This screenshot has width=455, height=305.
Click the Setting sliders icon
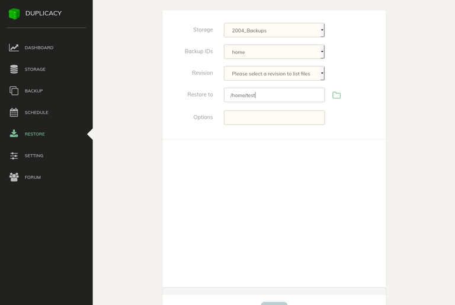click(14, 155)
